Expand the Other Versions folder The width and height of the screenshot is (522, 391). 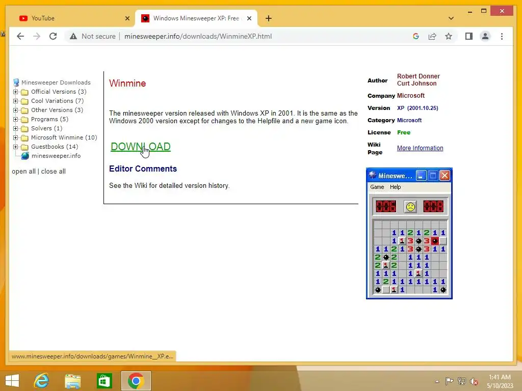coord(15,110)
